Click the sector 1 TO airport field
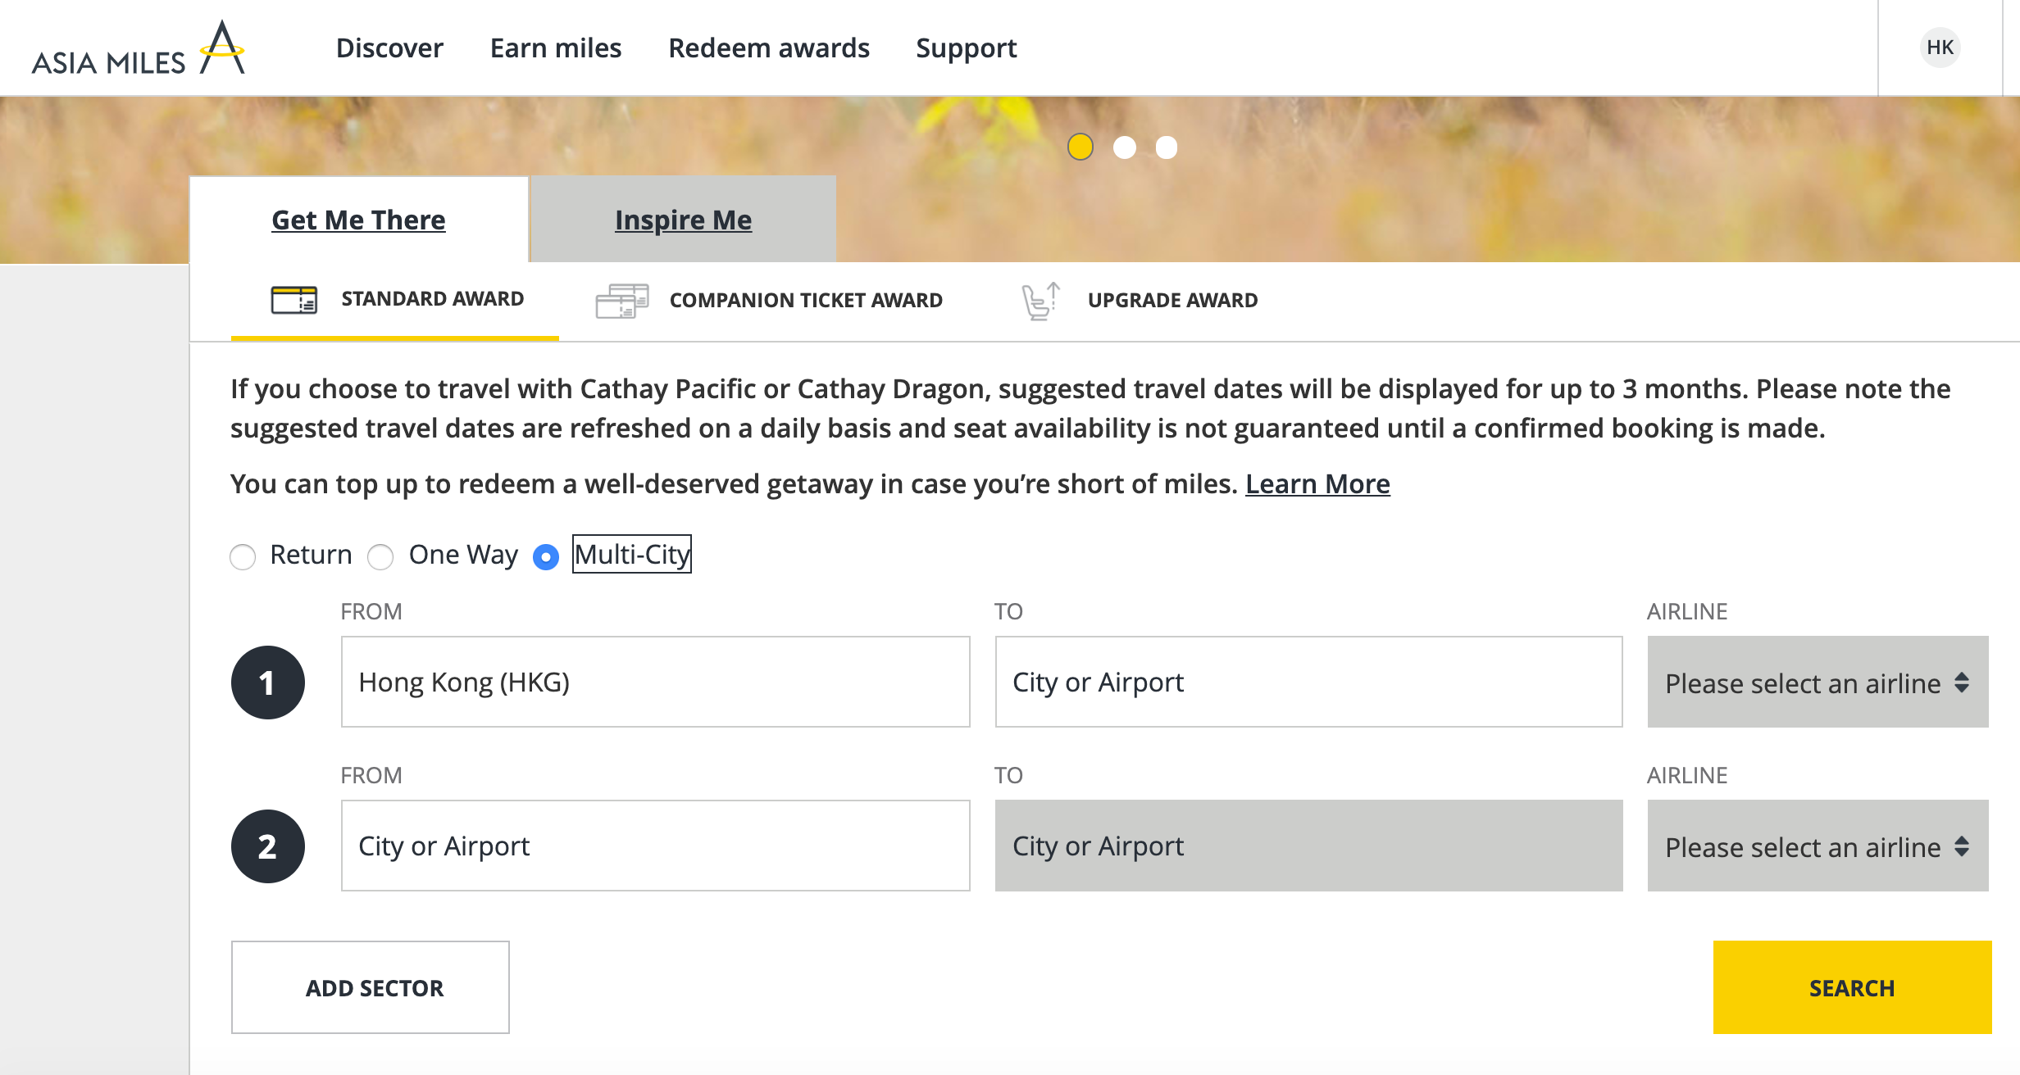2020x1075 pixels. (x=1308, y=683)
